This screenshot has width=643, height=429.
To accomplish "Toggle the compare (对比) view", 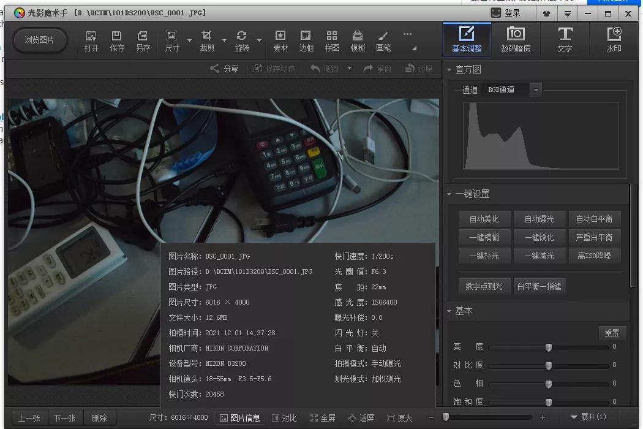I will 284,418.
